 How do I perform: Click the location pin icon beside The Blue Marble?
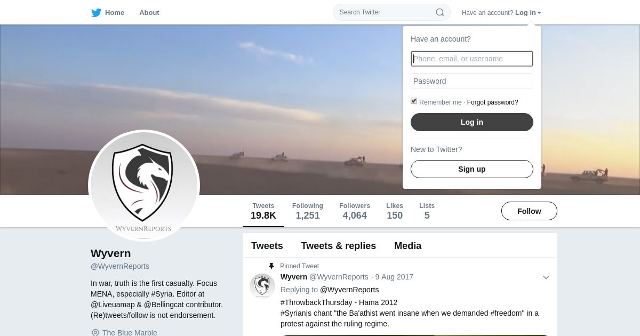point(95,333)
